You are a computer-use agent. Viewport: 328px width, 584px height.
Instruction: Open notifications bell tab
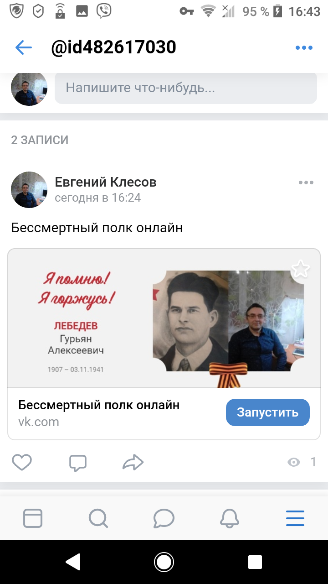pos(230,518)
